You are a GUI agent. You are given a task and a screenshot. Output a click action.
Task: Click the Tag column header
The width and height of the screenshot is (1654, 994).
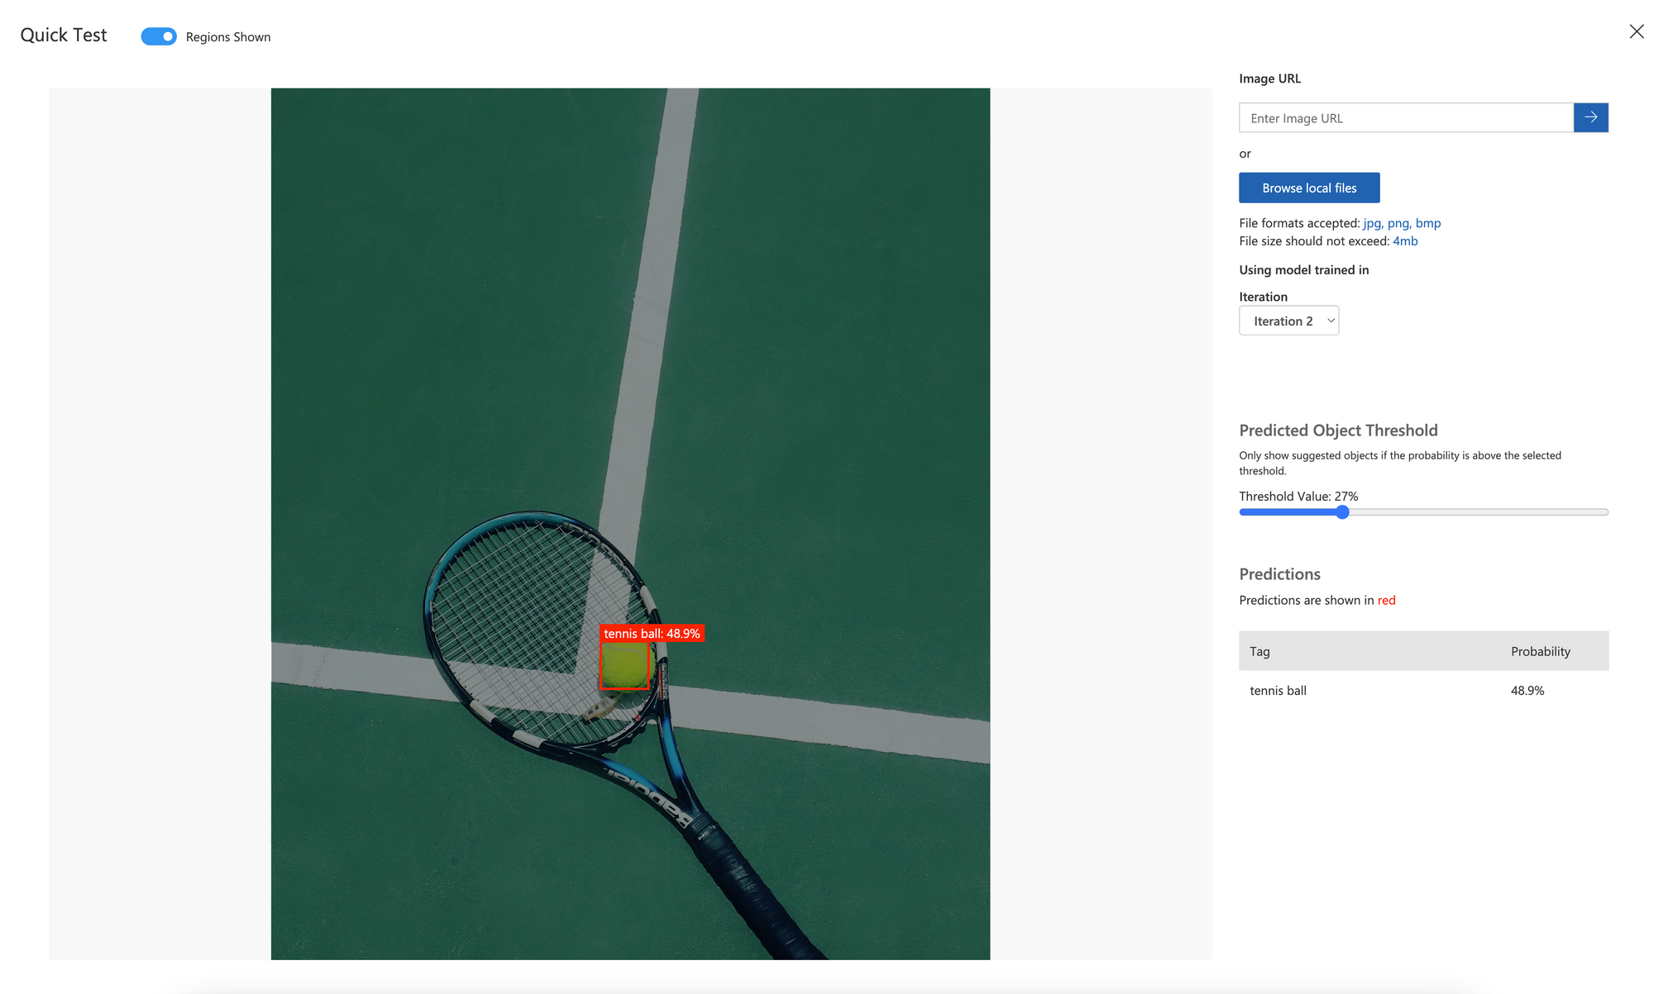tap(1260, 650)
